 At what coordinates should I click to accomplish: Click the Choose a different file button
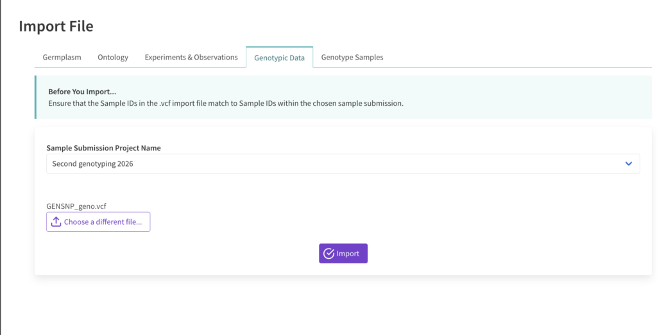point(98,222)
